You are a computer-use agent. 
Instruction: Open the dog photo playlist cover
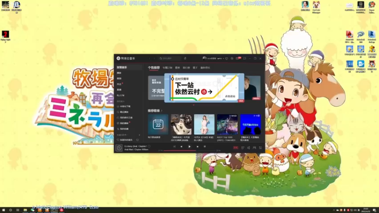181,124
